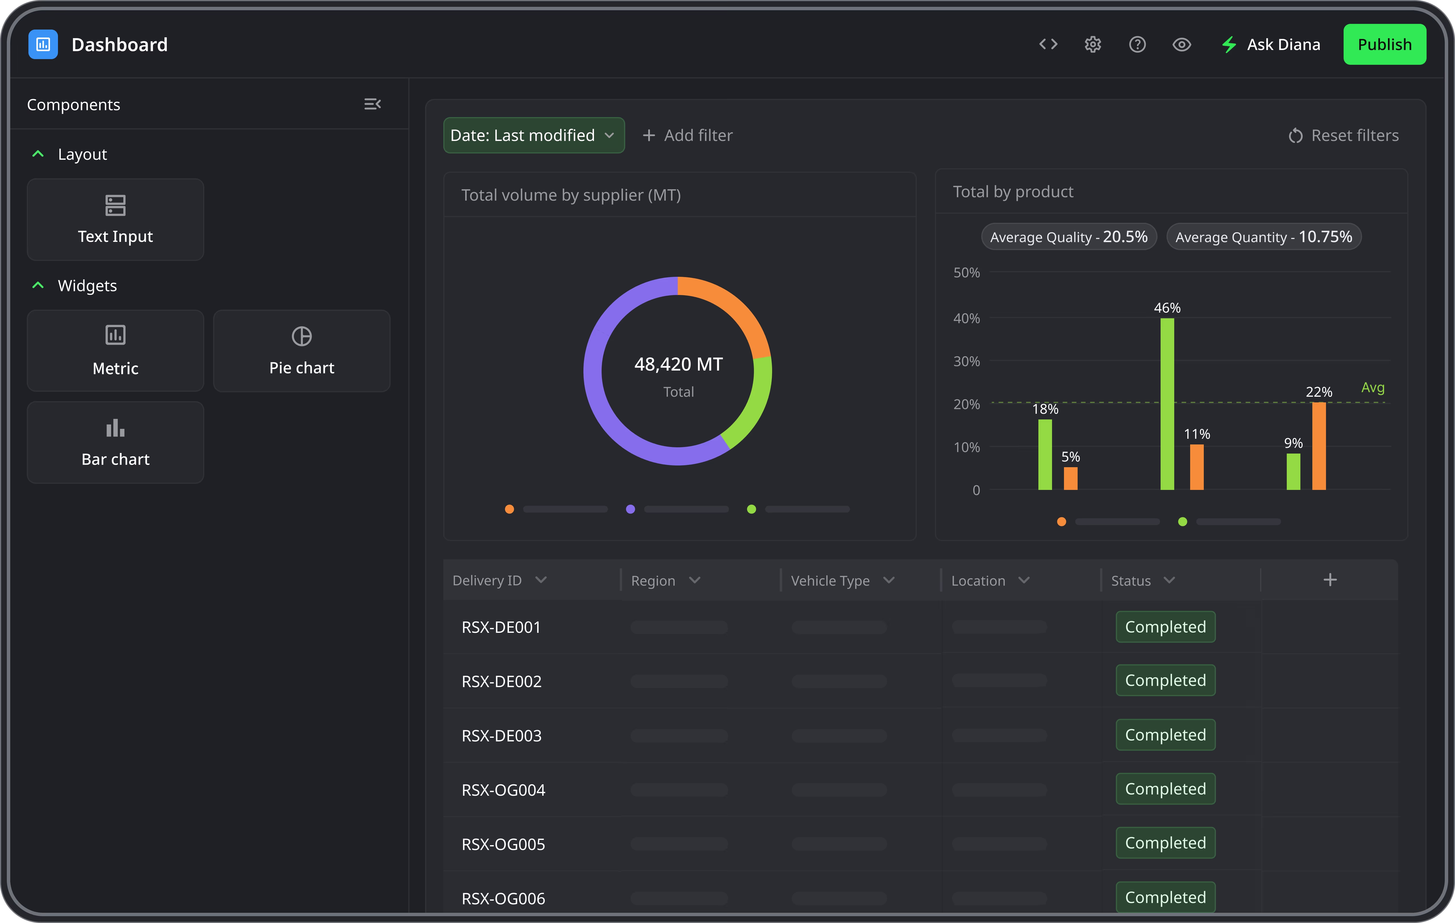
Task: Click the 48,420 MT total value
Action: 679,364
